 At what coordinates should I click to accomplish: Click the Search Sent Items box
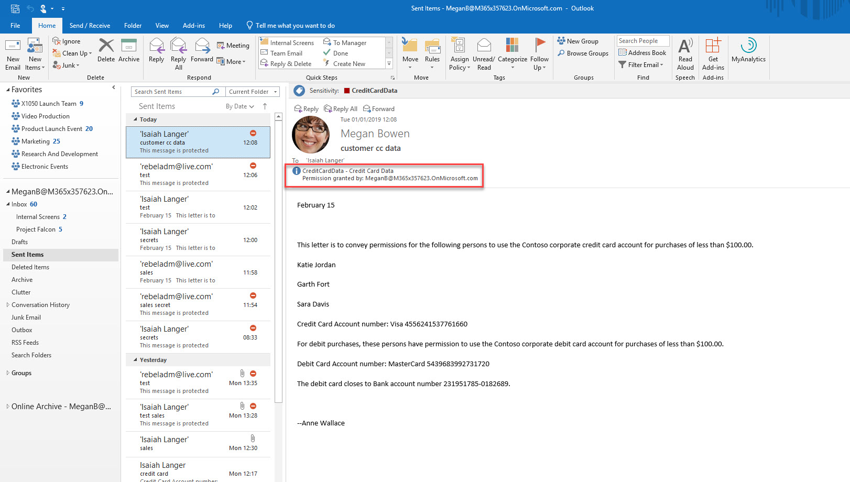tap(177, 92)
